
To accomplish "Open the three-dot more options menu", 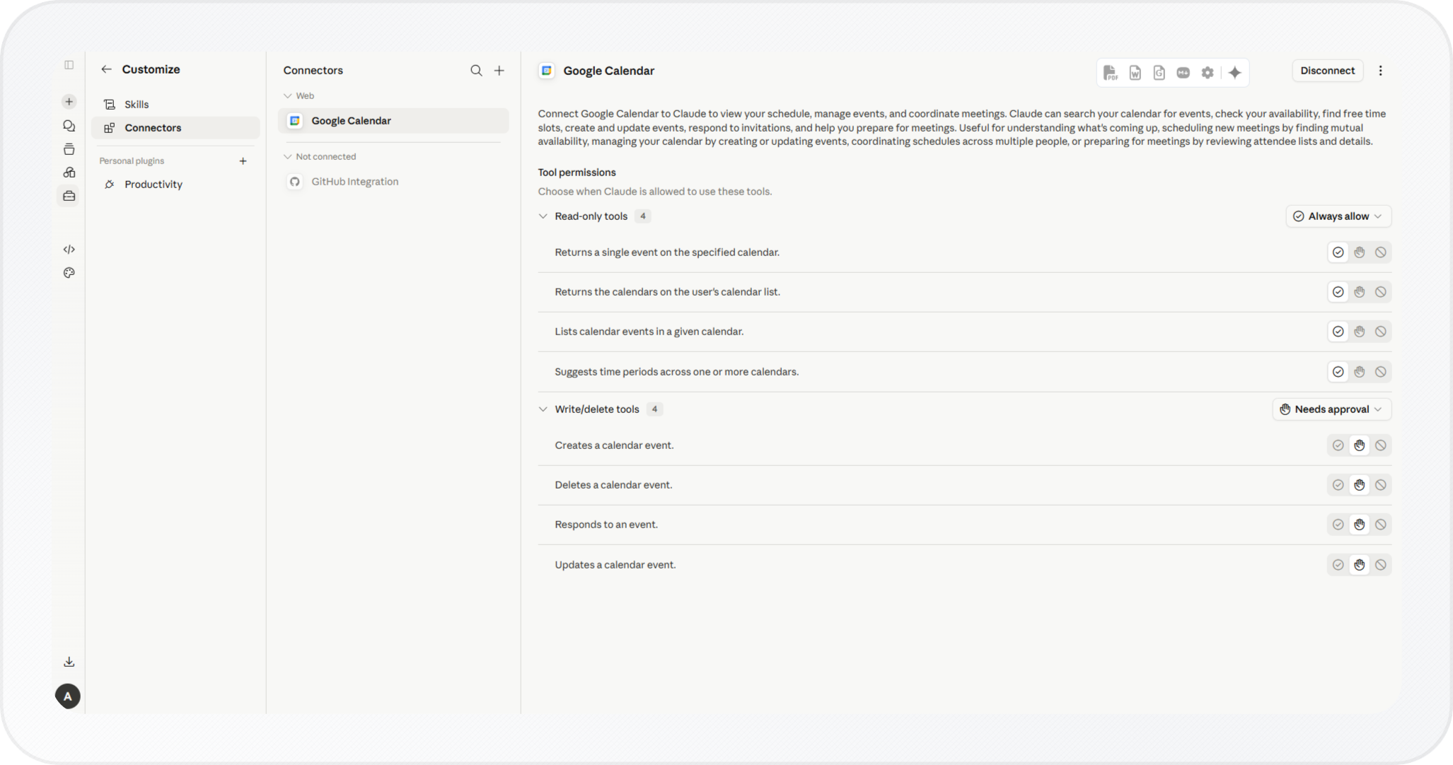I will click(x=1380, y=71).
